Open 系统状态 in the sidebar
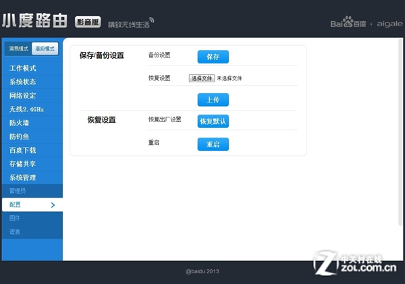 point(32,82)
